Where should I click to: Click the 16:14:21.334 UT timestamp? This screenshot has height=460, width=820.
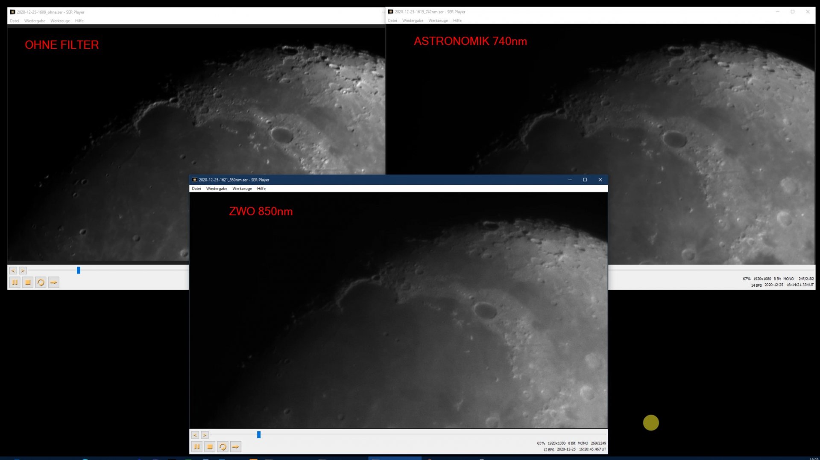(x=800, y=285)
